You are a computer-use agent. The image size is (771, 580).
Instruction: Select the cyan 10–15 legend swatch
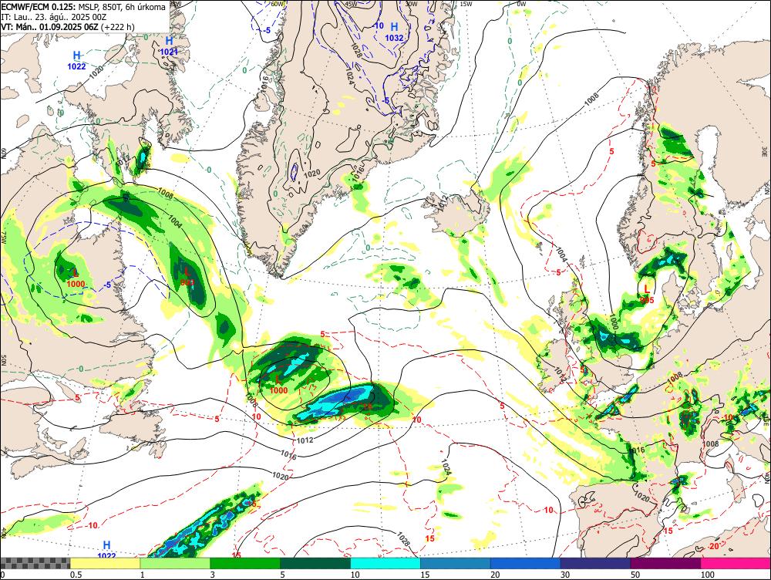tap(385, 563)
